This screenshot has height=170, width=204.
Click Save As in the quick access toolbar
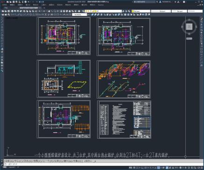[x=16, y=2]
